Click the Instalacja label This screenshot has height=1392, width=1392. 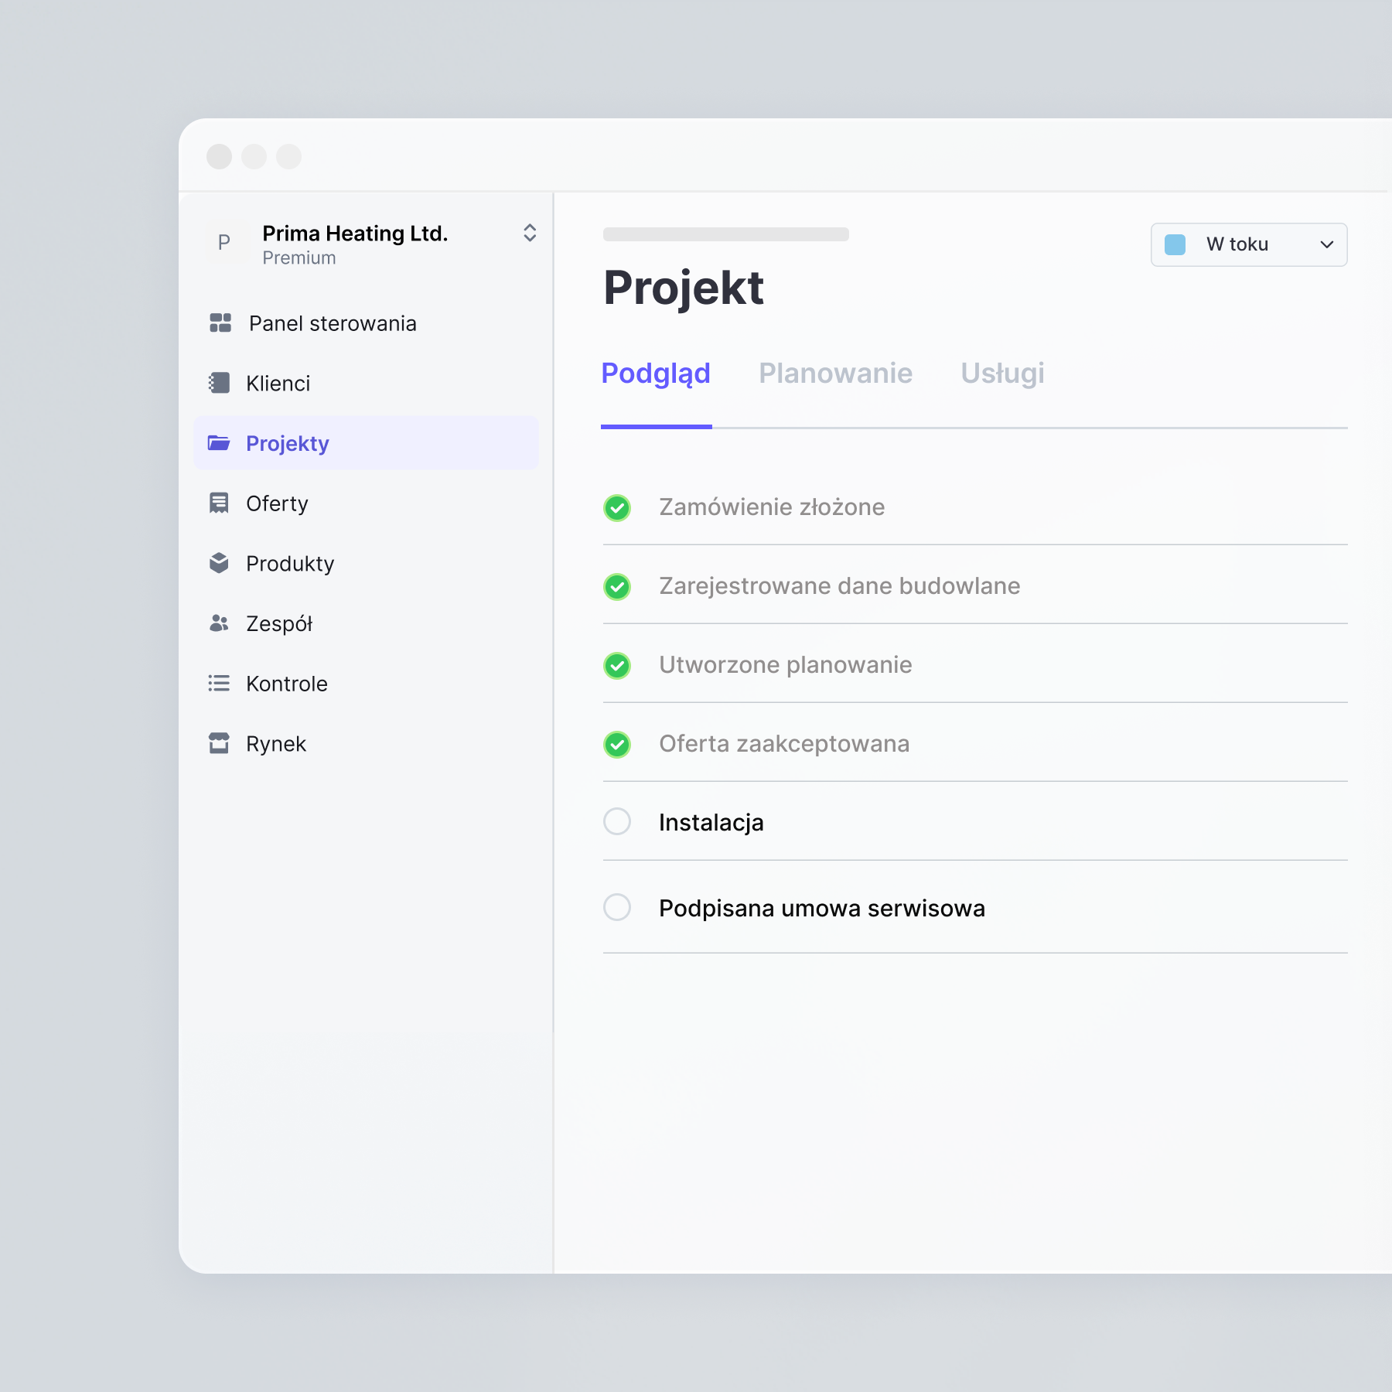[x=711, y=823]
